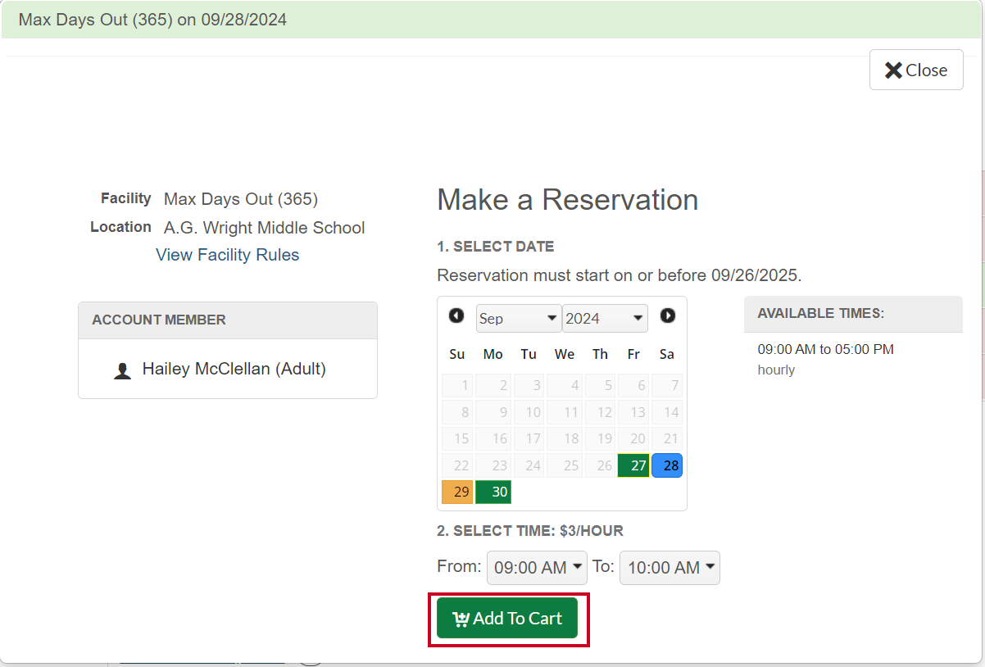The image size is (985, 667).
Task: Select September 30 on the calendar
Action: (x=493, y=492)
